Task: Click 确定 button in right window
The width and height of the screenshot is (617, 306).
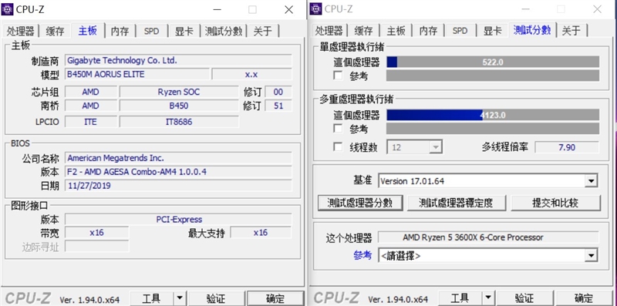Action: [x=584, y=298]
